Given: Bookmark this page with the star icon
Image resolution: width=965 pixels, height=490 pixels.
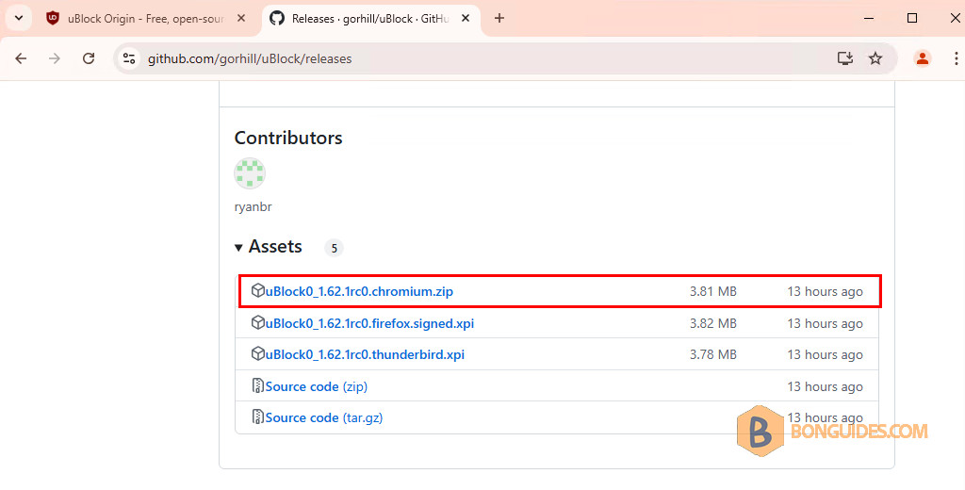Looking at the screenshot, I should 875,58.
